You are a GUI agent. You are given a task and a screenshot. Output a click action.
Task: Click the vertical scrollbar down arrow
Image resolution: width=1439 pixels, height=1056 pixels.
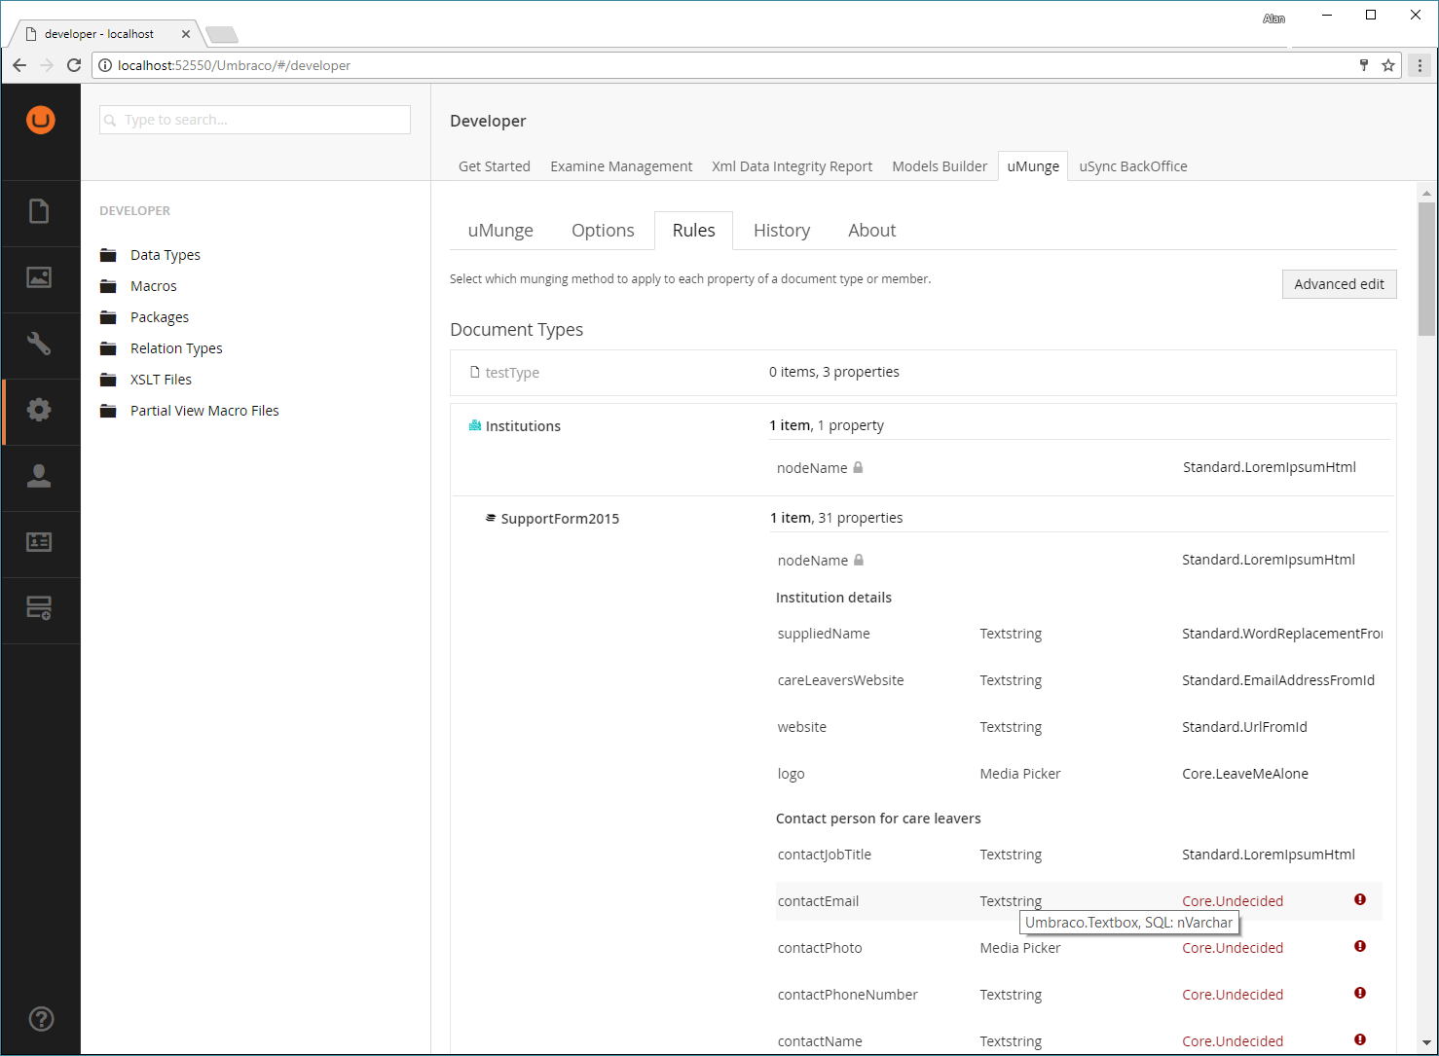tap(1426, 1042)
